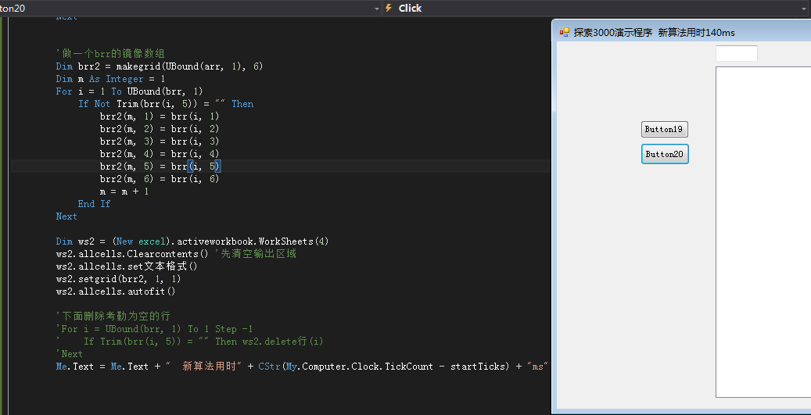Click the small text box above the list area
Viewport: 811px width, 415px height.
point(737,53)
